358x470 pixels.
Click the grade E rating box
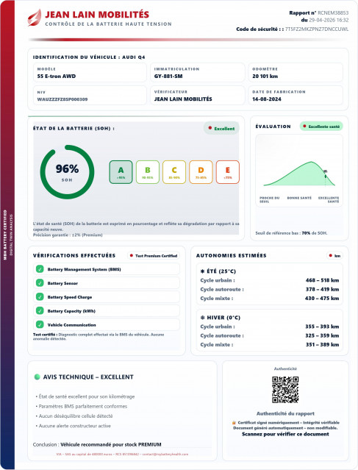click(x=228, y=172)
